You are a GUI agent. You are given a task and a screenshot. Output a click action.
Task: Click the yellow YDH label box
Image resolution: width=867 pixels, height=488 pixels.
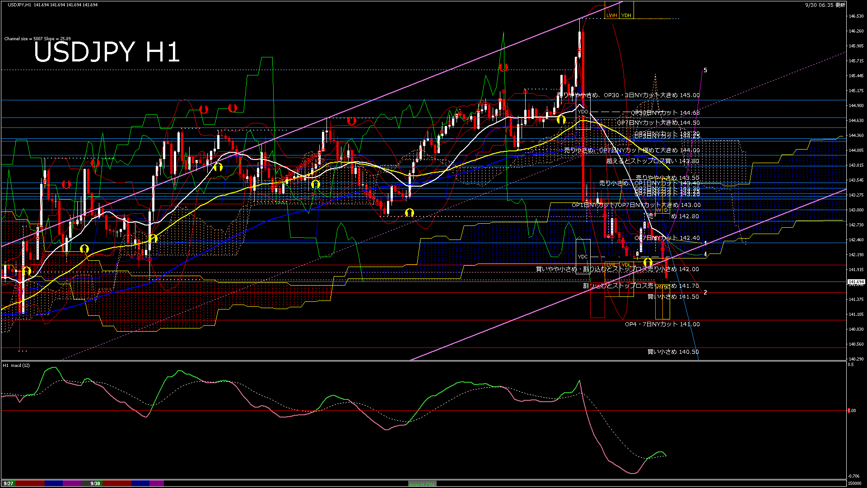click(626, 15)
